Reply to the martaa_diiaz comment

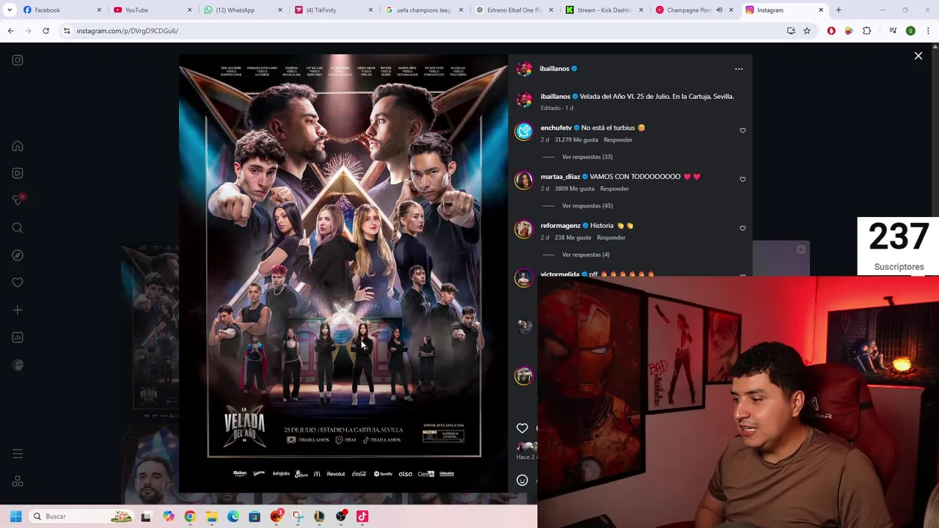pyautogui.click(x=614, y=188)
